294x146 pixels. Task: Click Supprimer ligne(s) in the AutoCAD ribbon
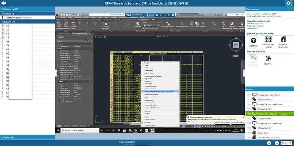73,25
